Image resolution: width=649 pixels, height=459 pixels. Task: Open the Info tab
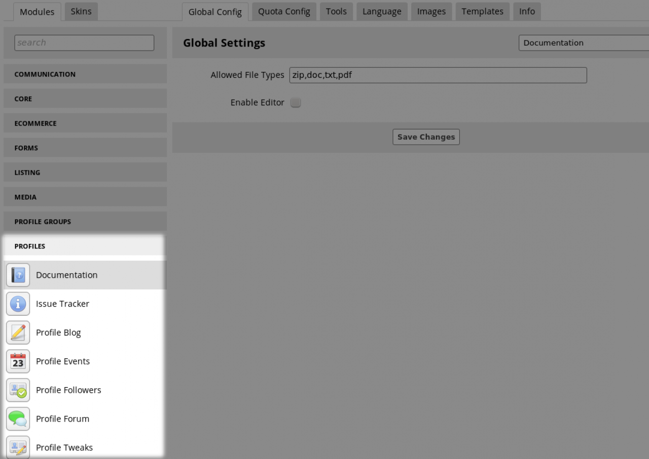[527, 11]
